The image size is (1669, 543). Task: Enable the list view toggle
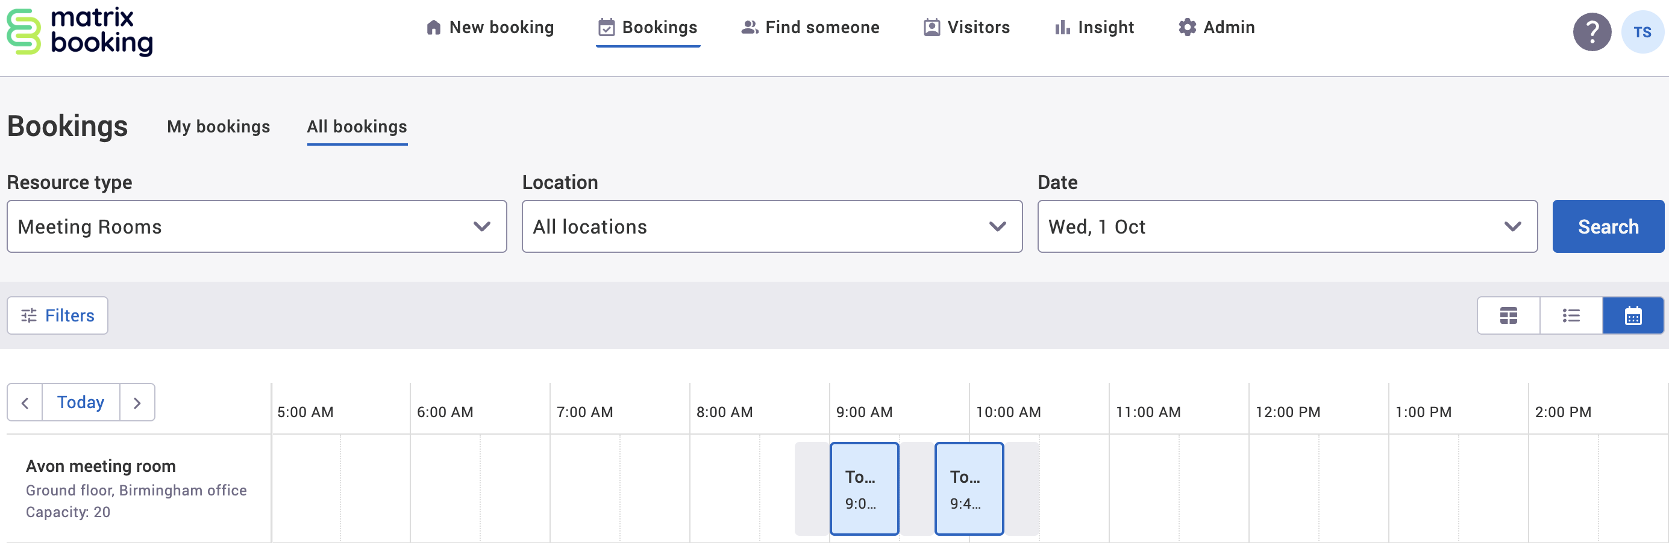click(1571, 315)
